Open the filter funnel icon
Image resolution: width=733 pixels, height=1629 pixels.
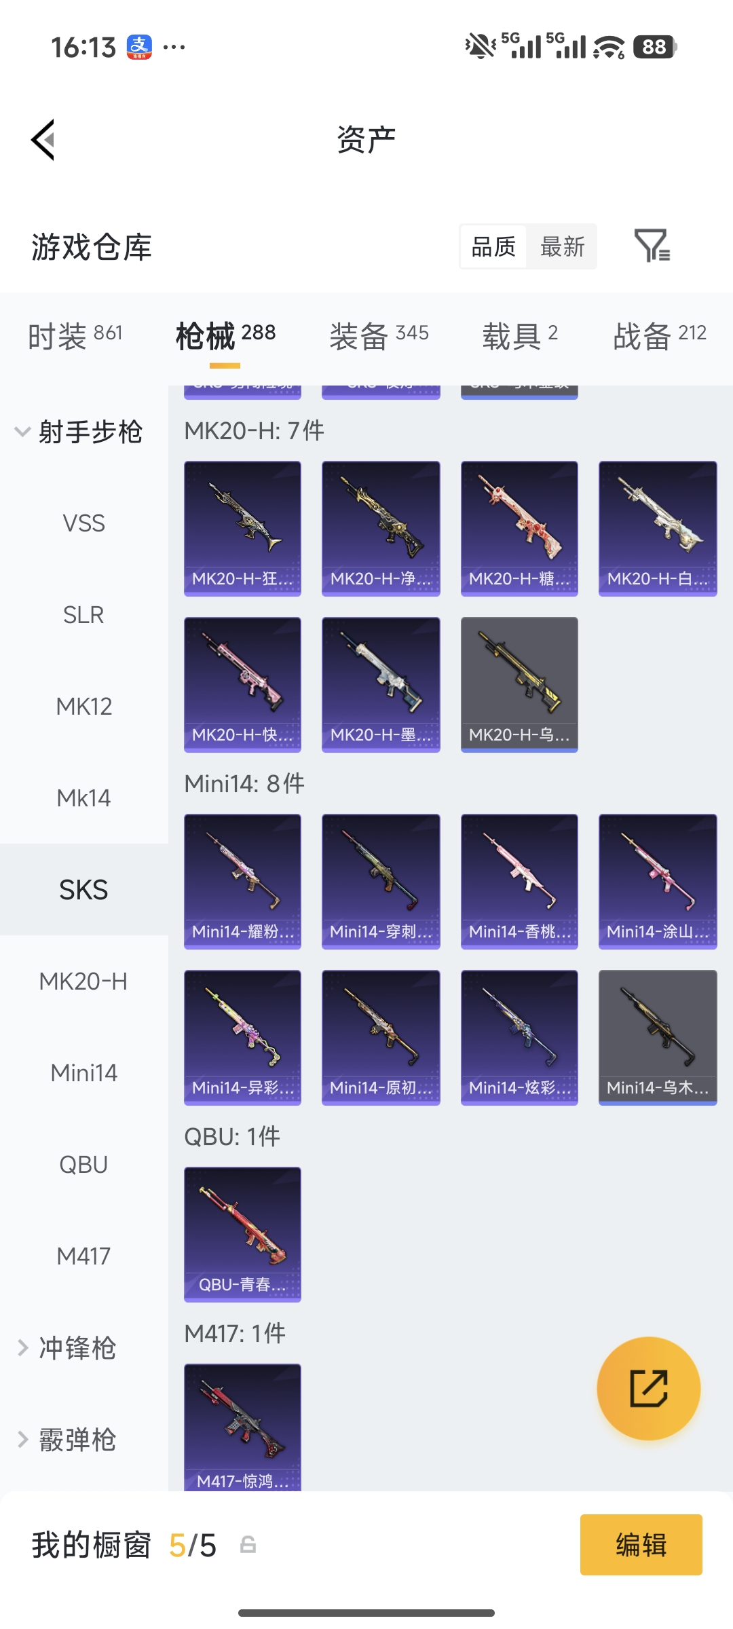[652, 246]
